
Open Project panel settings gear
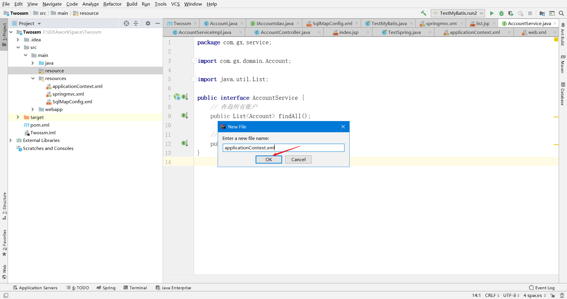tap(148, 23)
